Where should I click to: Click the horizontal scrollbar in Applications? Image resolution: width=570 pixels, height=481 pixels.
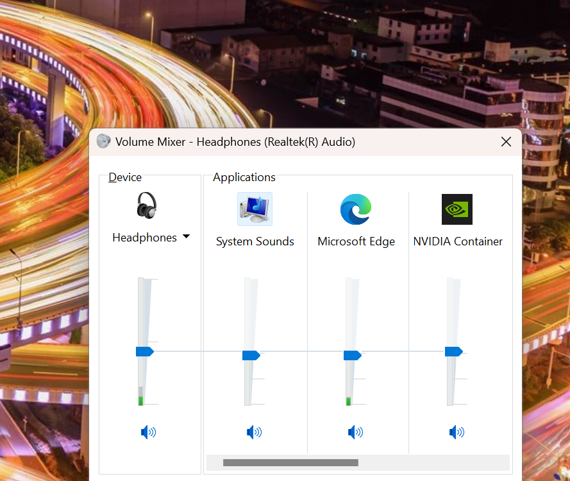tap(290, 462)
